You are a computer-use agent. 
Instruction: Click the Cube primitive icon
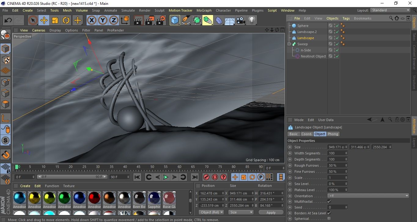(x=175, y=20)
